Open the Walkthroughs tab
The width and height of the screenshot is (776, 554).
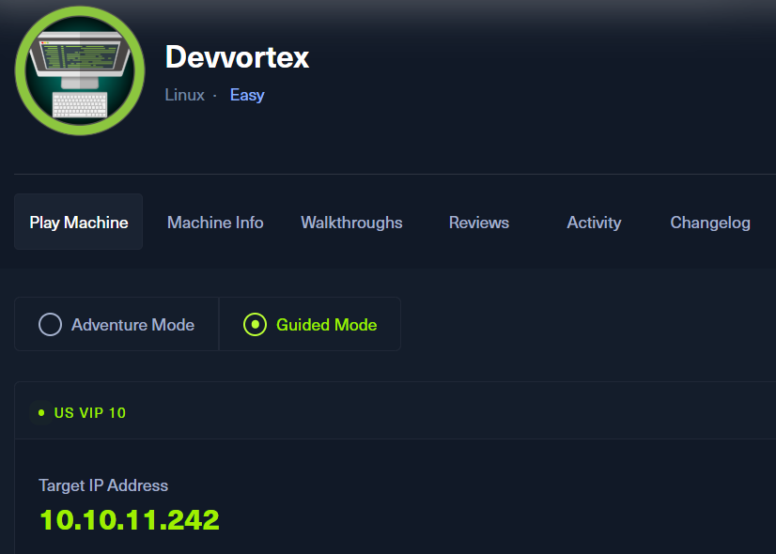[351, 223]
